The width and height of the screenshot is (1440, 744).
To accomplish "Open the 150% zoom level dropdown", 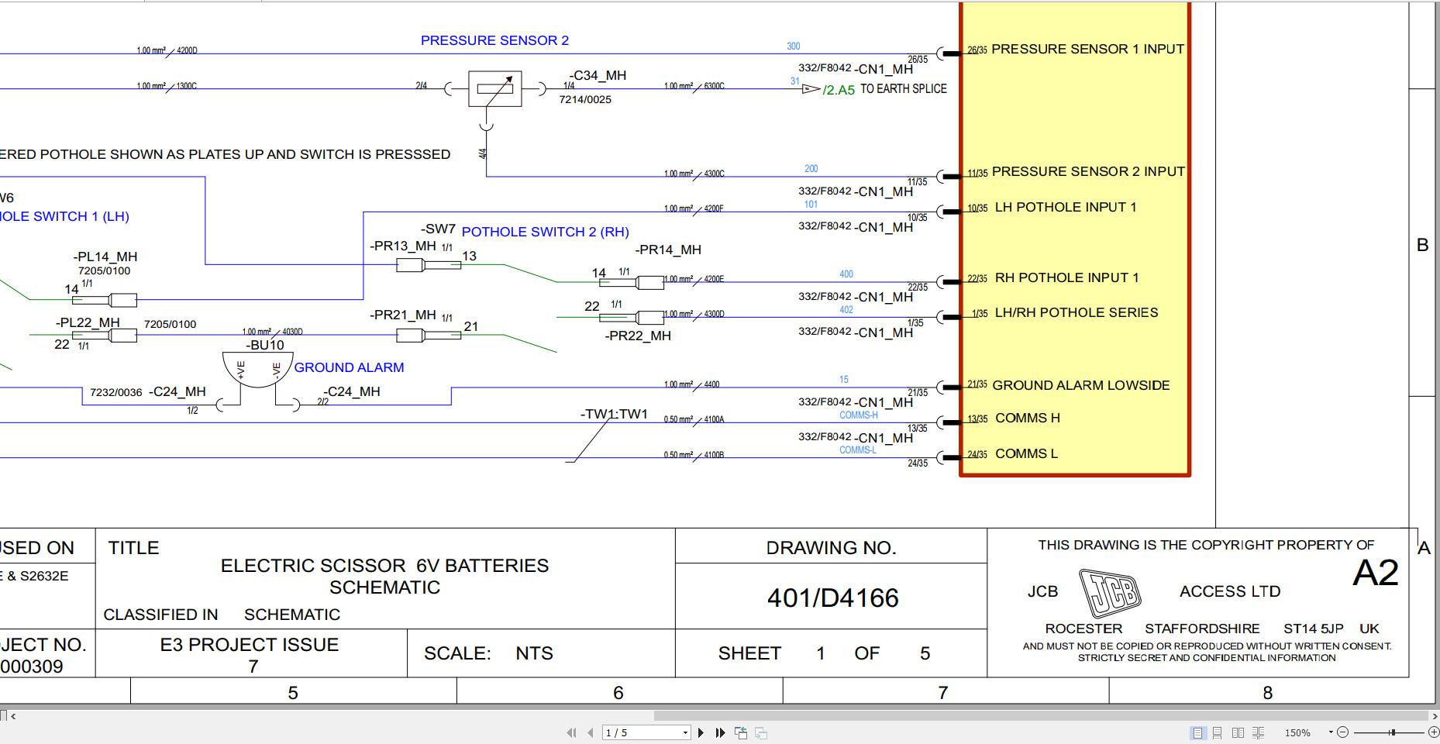I will (1331, 732).
